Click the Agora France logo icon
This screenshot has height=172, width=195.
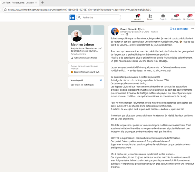[72, 58]
